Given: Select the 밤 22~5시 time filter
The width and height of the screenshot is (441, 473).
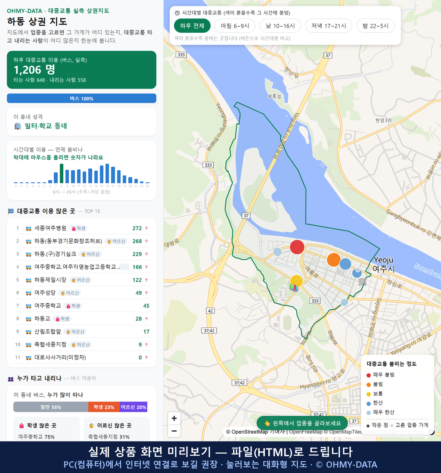Looking at the screenshot, I should click(376, 26).
